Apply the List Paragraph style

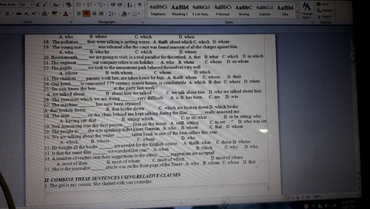point(201,10)
